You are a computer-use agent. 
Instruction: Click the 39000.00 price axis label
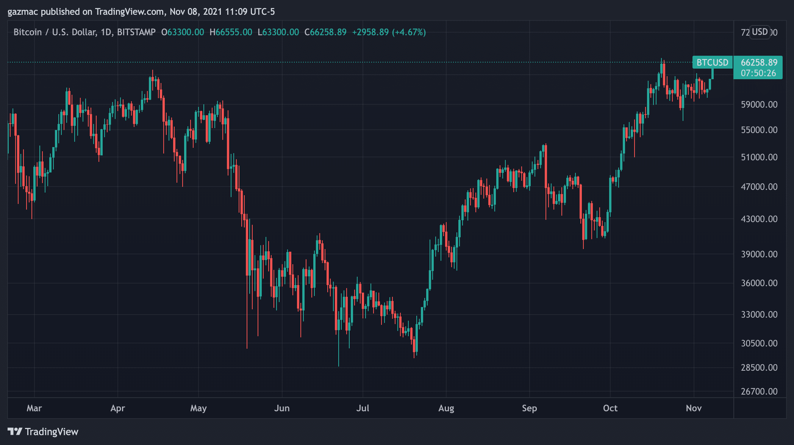click(759, 254)
